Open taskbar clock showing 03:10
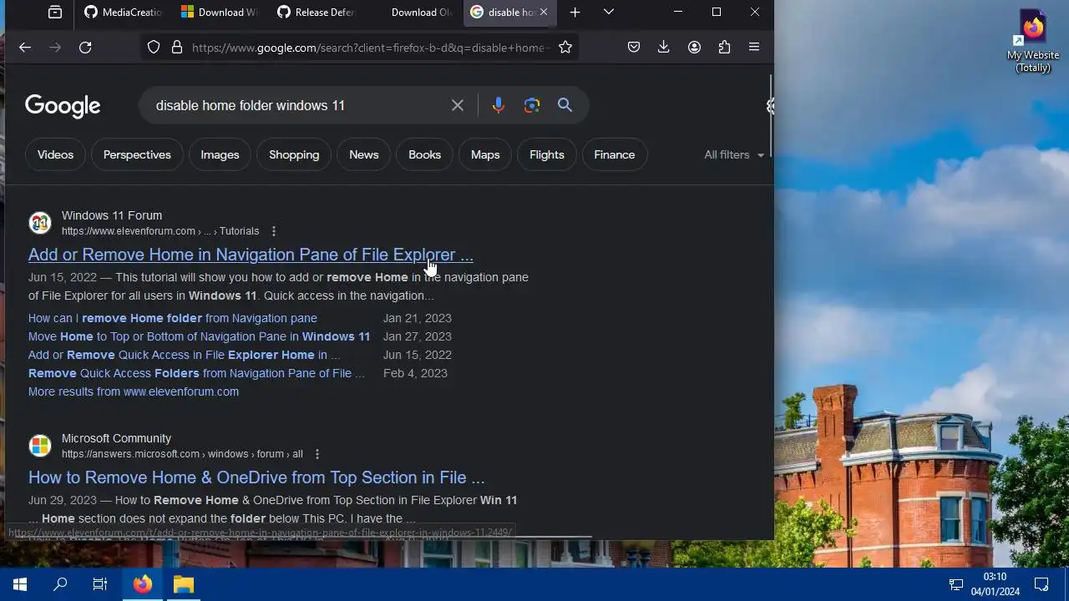 pos(995,584)
